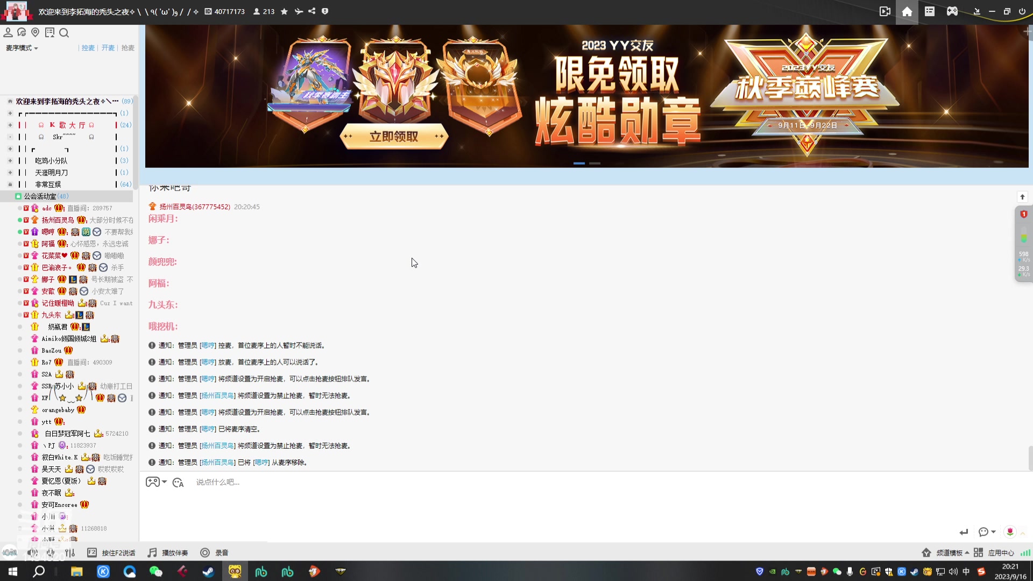
Task: Click the location pin icon
Action: 36,33
